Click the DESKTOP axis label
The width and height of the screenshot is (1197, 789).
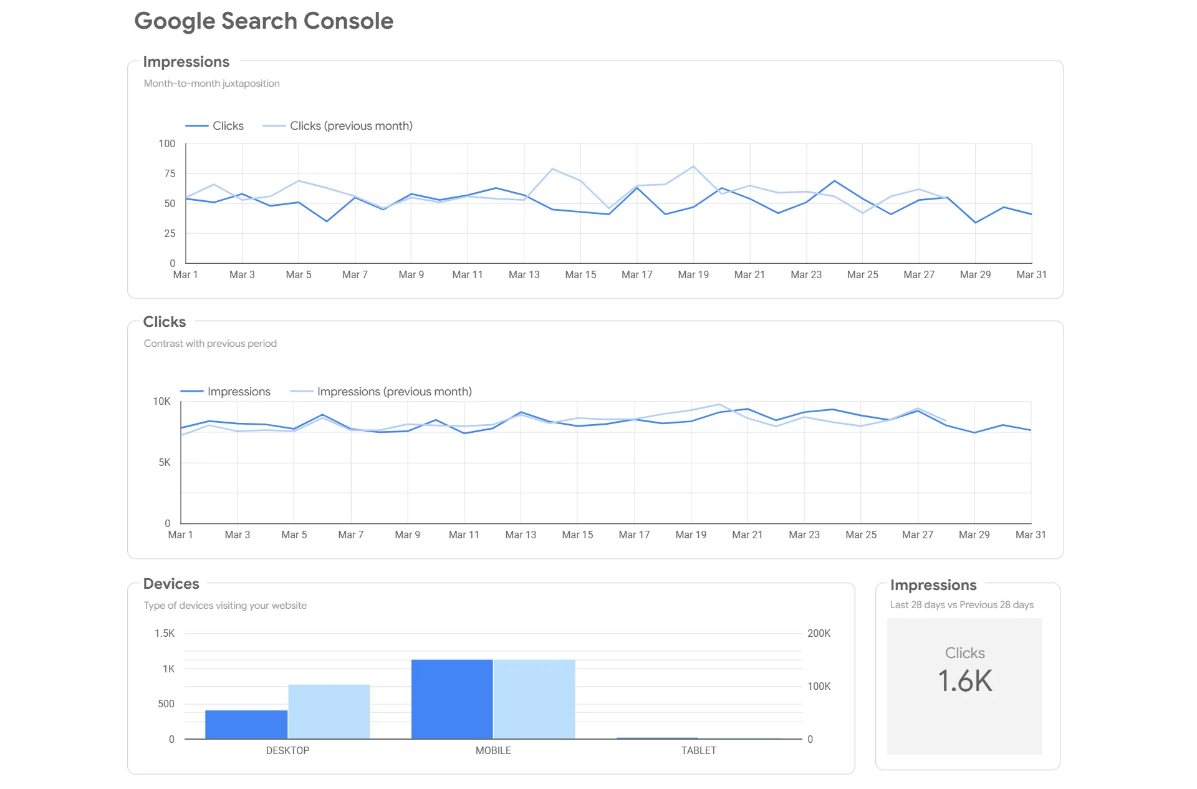287,750
